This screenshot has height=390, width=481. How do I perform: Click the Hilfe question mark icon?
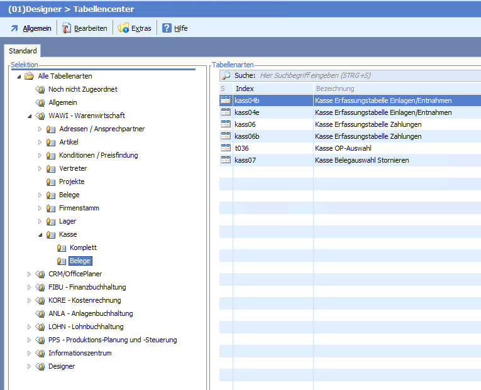[167, 28]
